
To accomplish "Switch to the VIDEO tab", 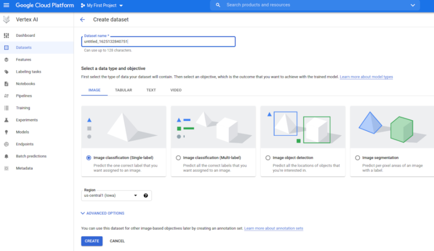I will click(x=175, y=90).
